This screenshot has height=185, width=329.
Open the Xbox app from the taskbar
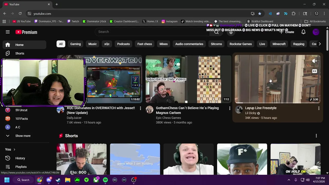coord(96,180)
